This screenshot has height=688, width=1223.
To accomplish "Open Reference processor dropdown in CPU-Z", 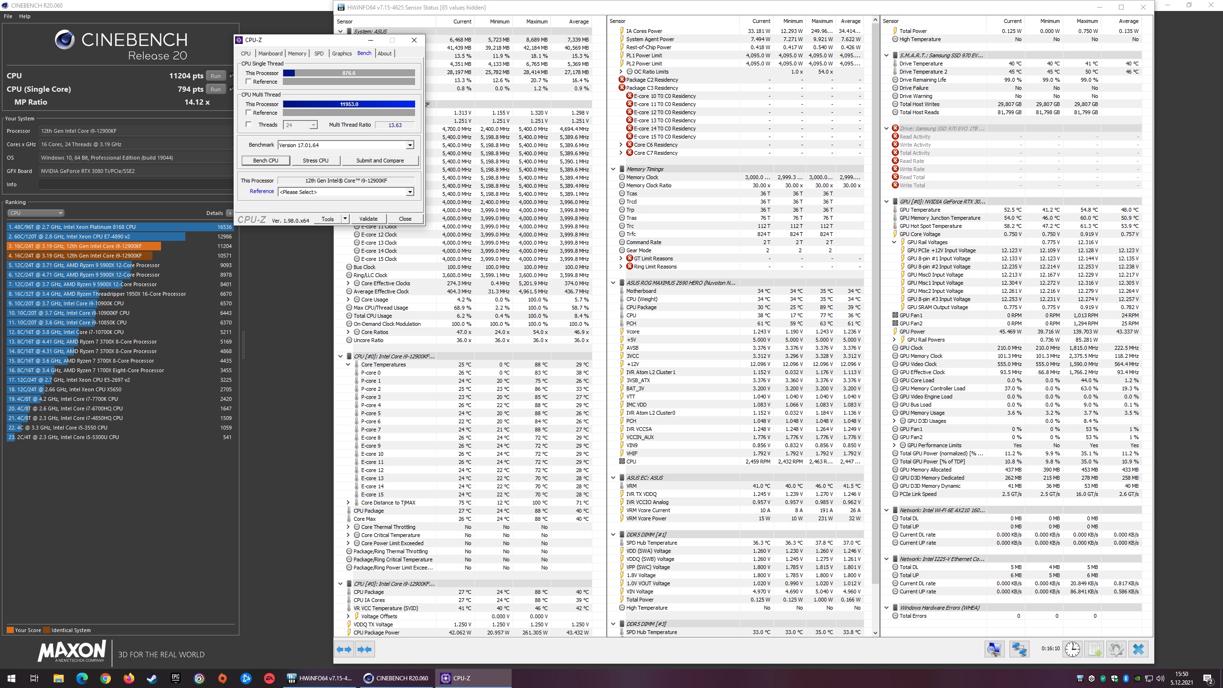I will 410,192.
